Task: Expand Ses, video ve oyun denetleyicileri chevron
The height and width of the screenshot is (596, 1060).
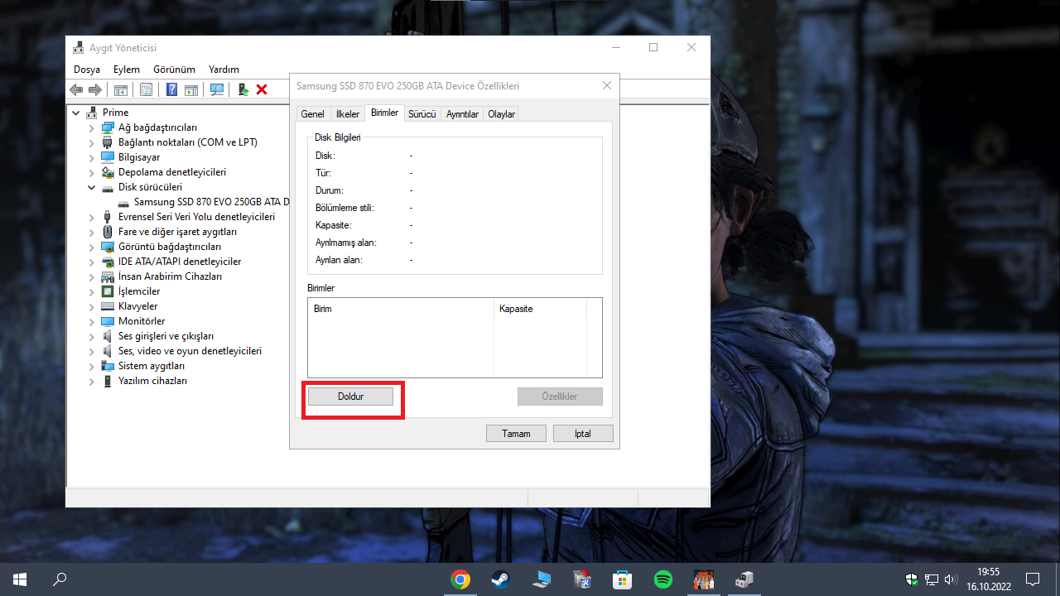Action: [92, 351]
